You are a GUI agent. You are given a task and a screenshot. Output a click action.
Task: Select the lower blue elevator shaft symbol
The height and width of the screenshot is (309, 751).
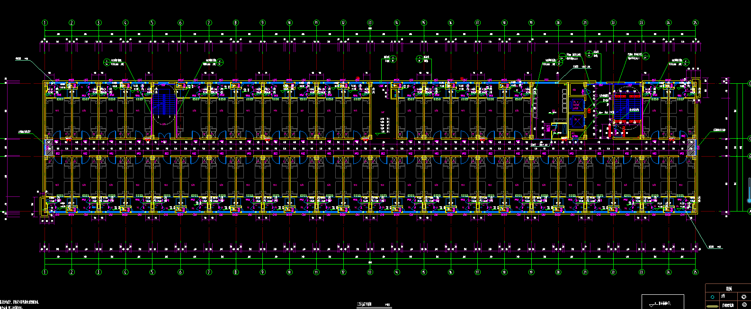coord(577,121)
